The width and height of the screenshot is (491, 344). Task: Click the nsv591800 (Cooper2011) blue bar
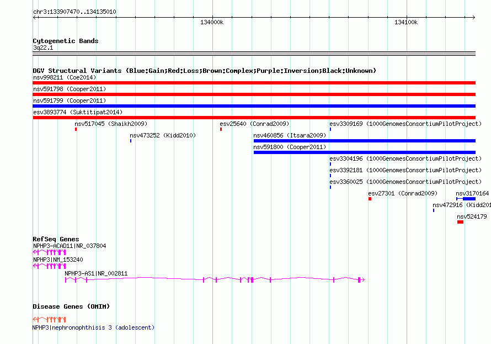365,152
